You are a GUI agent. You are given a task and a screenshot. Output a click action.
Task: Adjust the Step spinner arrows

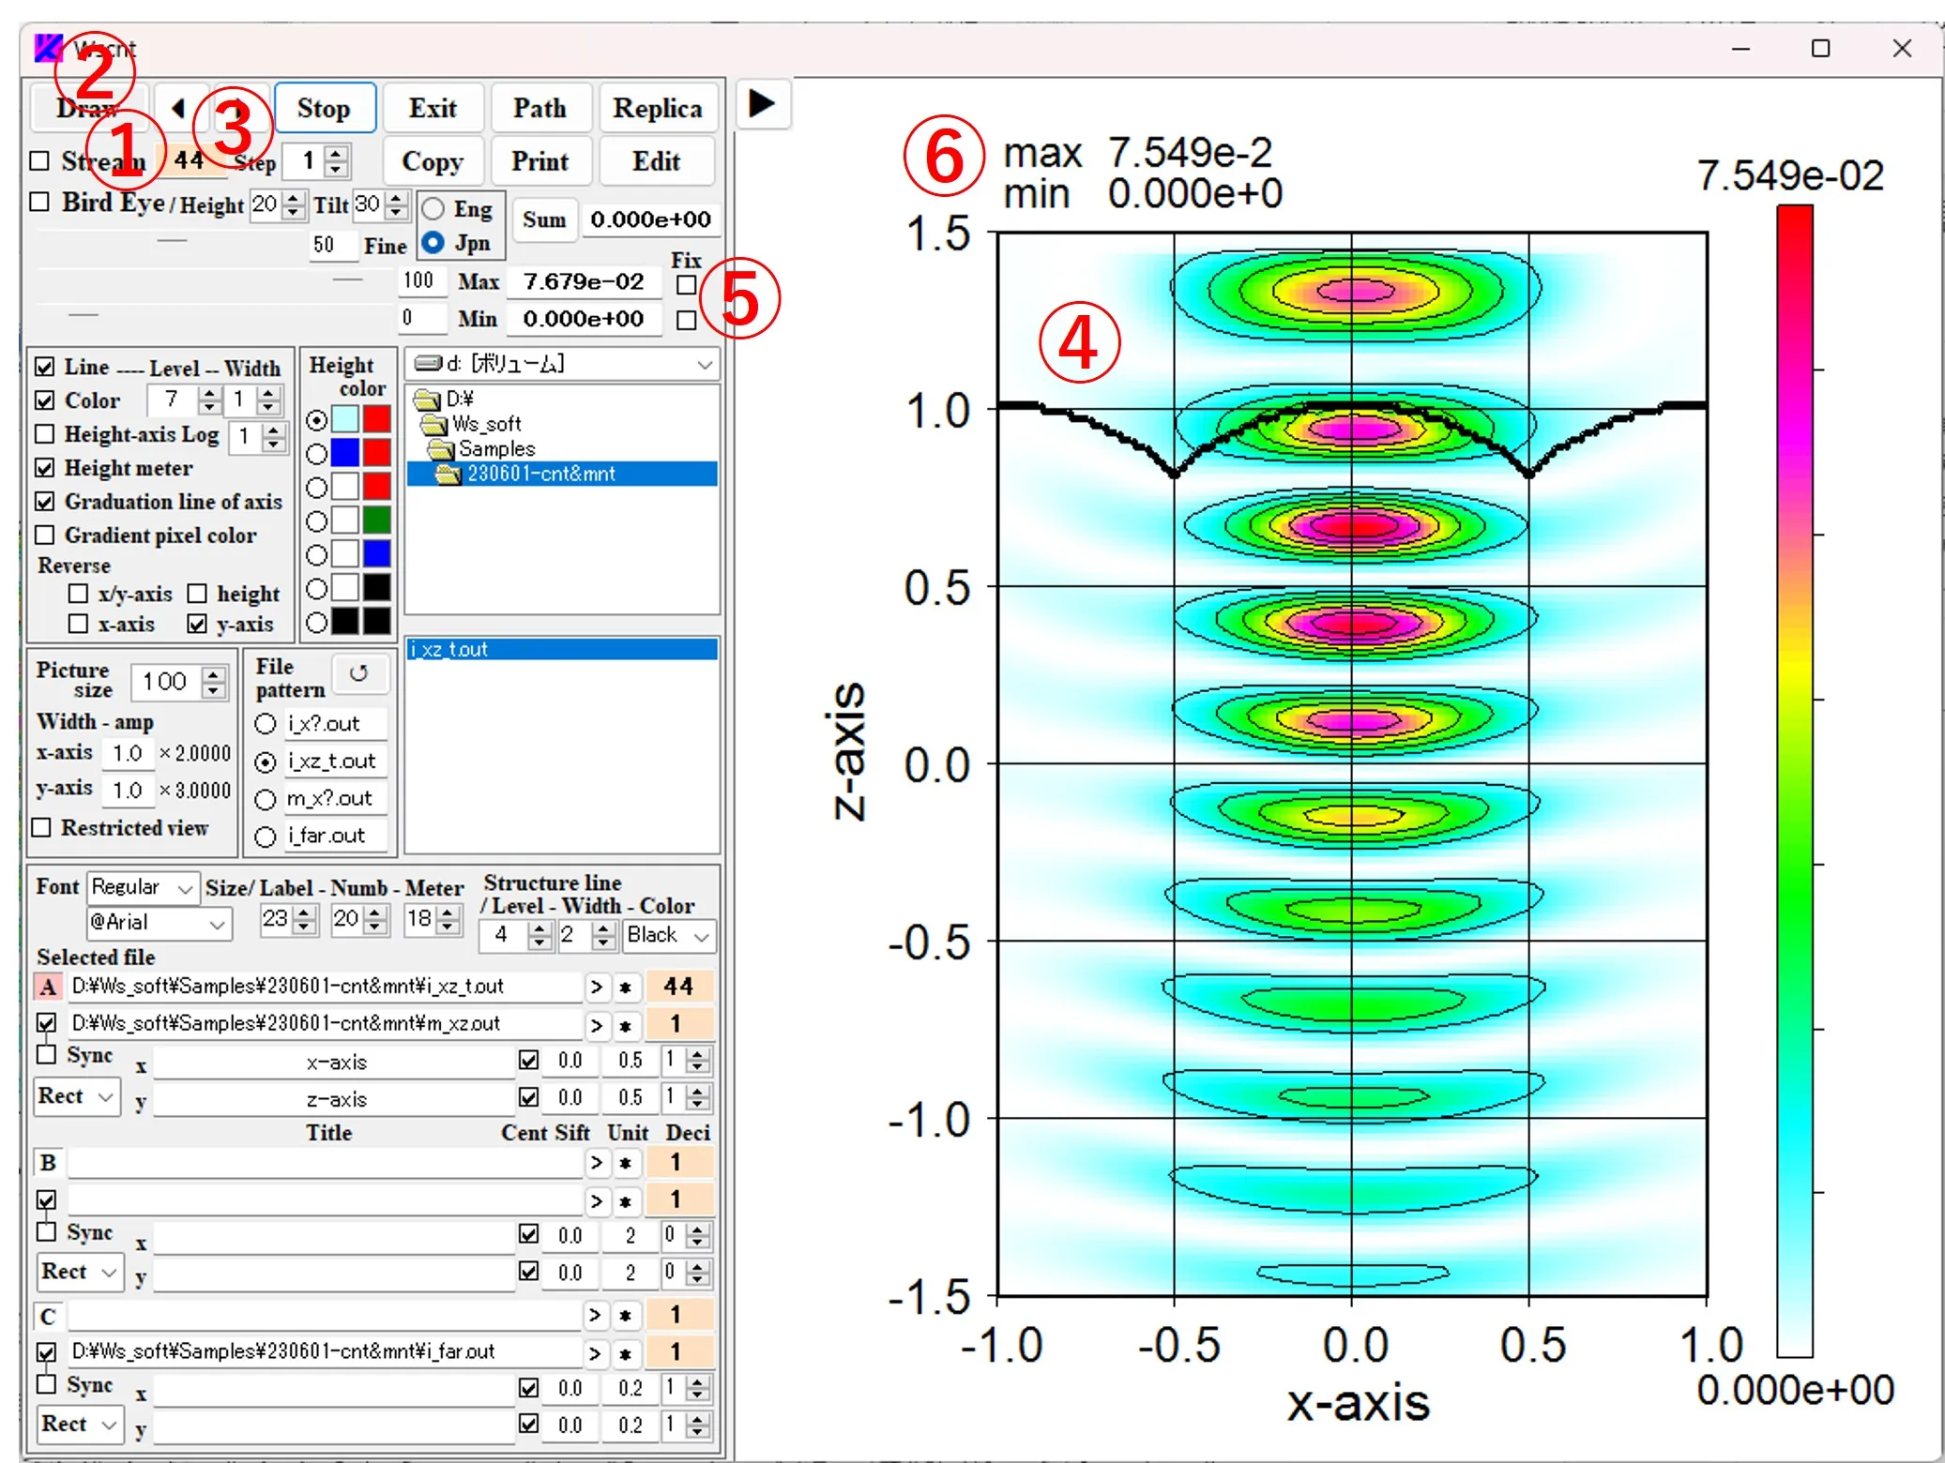[x=336, y=161]
